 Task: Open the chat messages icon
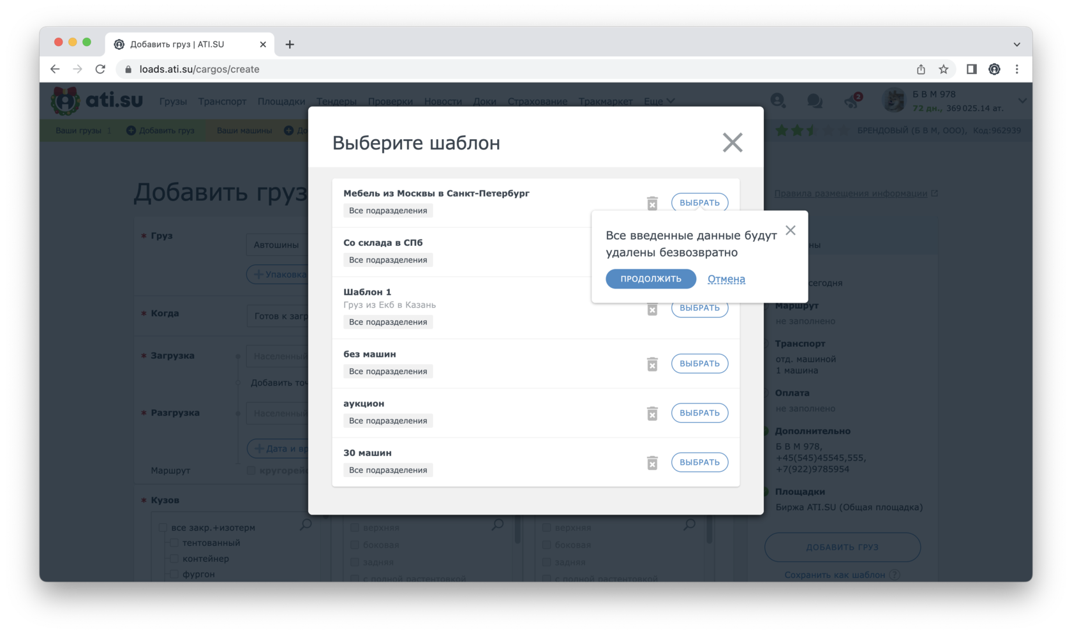815,101
